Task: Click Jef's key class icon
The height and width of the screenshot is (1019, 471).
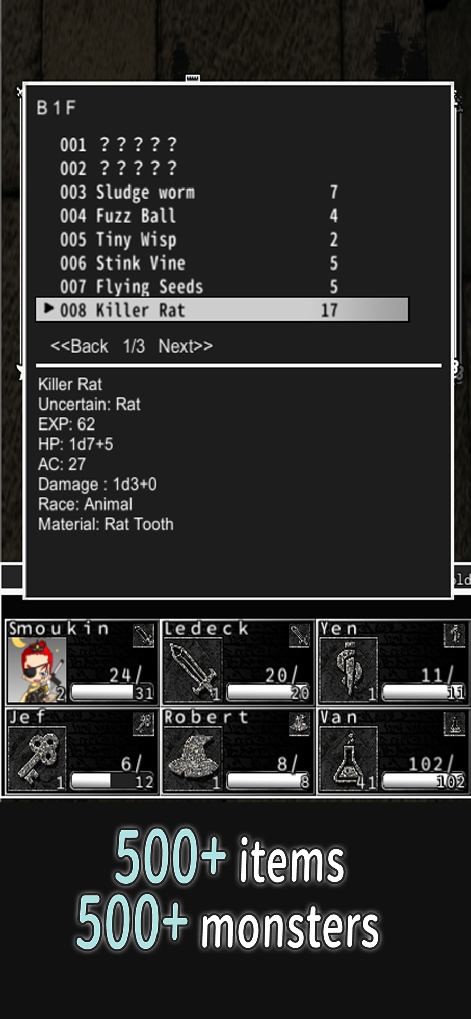Action: point(37,758)
